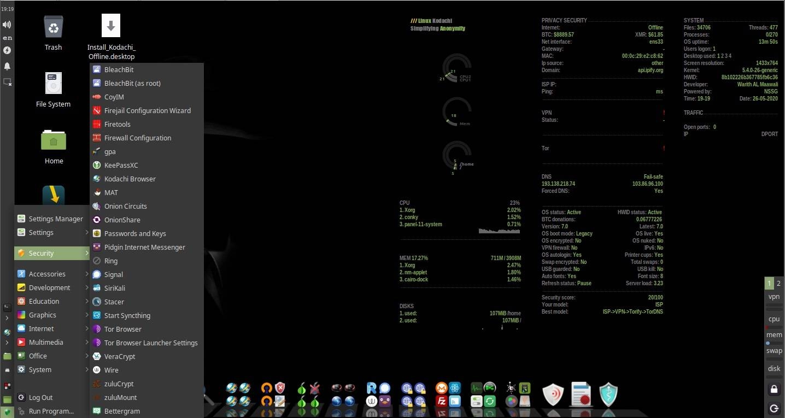Click the Stacer icon
785x418 pixels.
[97, 302]
